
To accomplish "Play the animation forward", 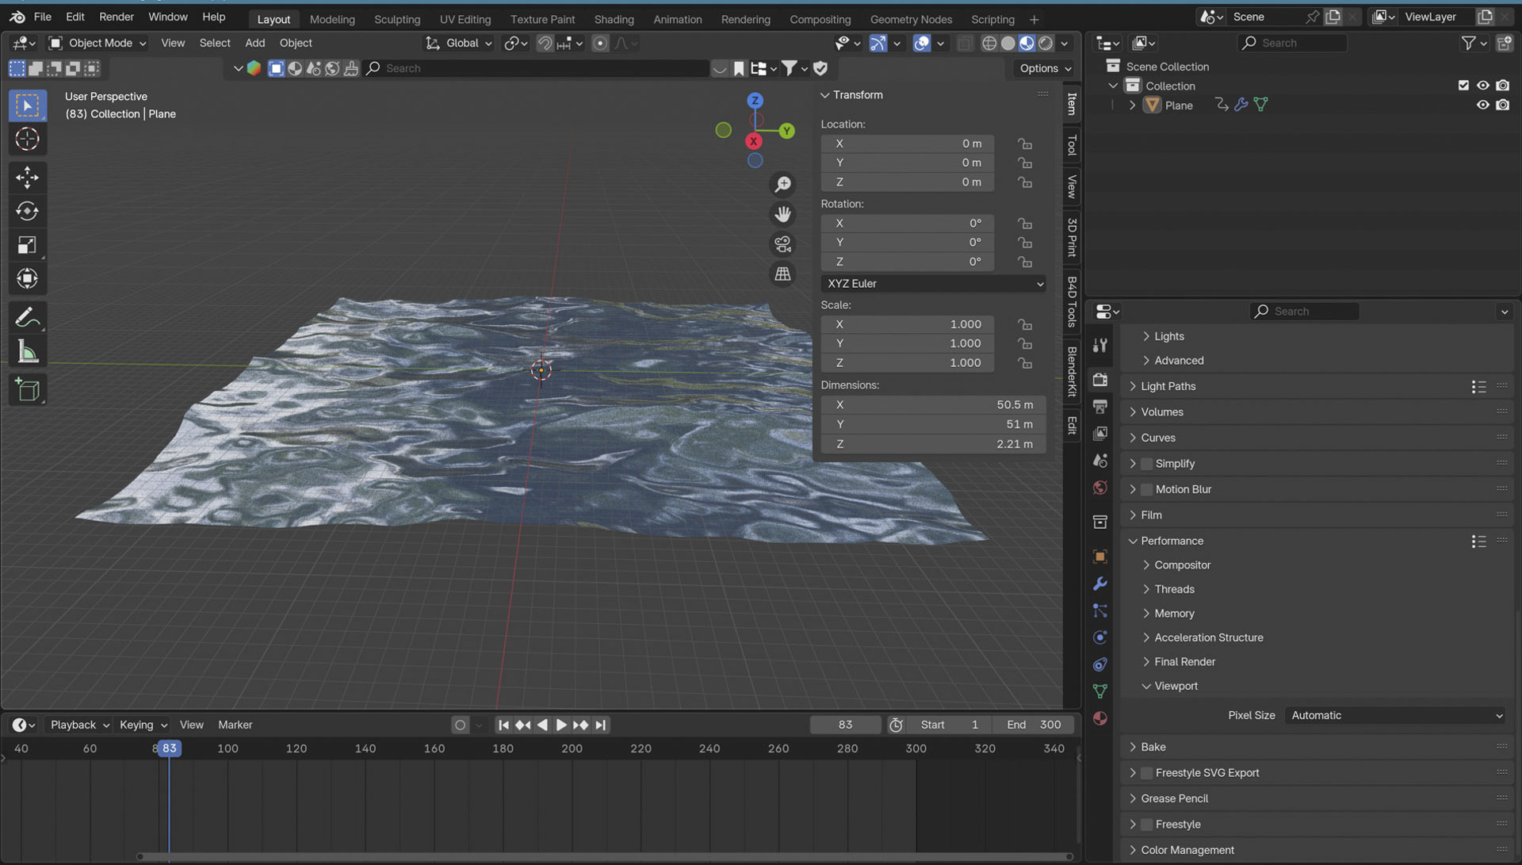I will coord(561,725).
